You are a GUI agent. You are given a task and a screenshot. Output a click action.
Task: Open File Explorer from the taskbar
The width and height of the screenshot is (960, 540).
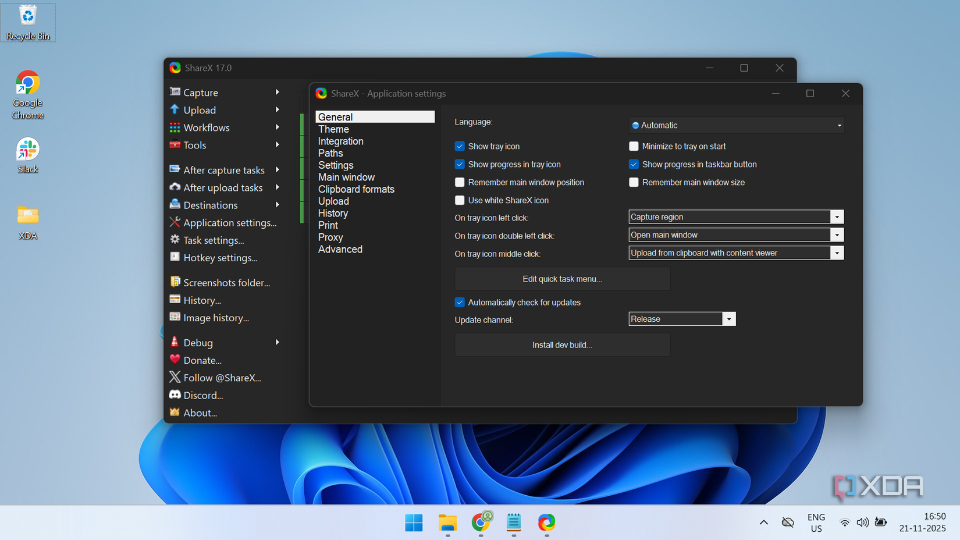pos(447,523)
